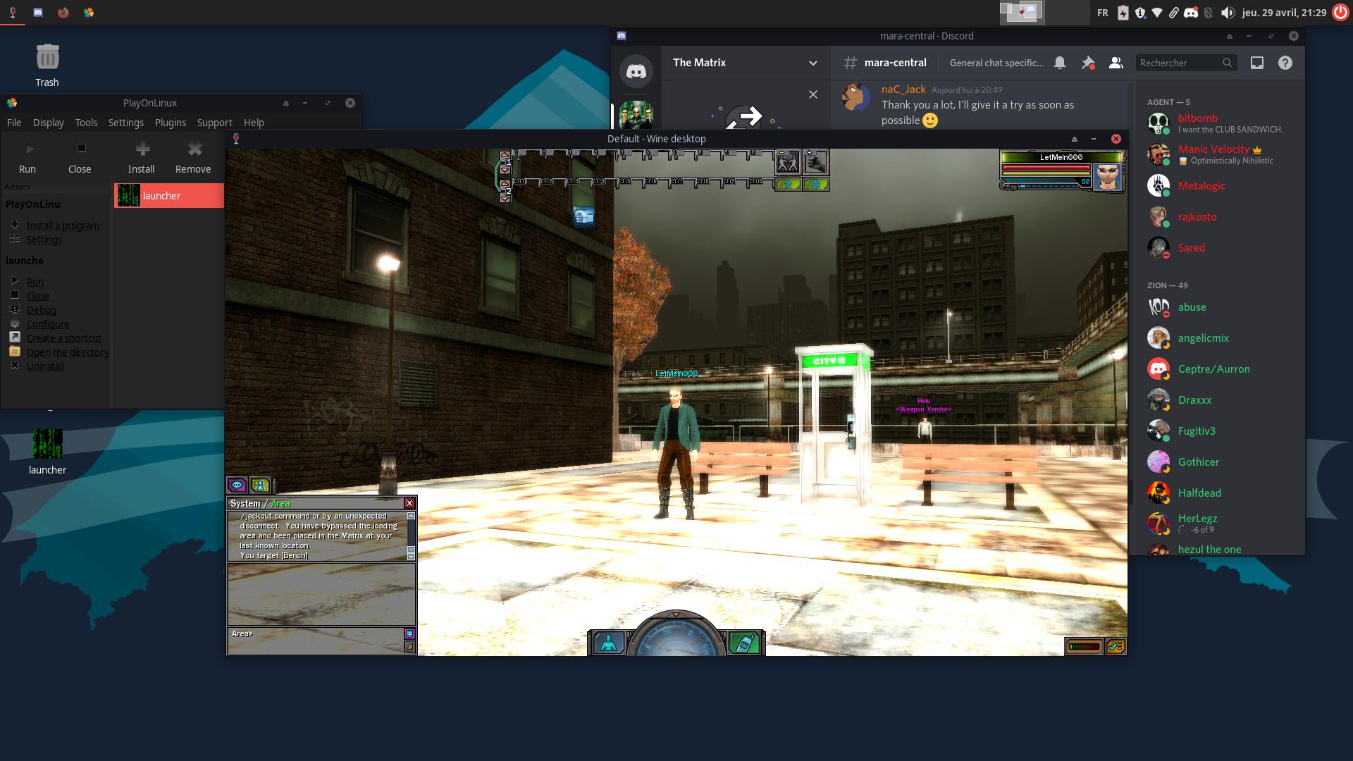Toggle Discord member list icon
Viewport: 1353px width, 761px height.
tap(1116, 63)
